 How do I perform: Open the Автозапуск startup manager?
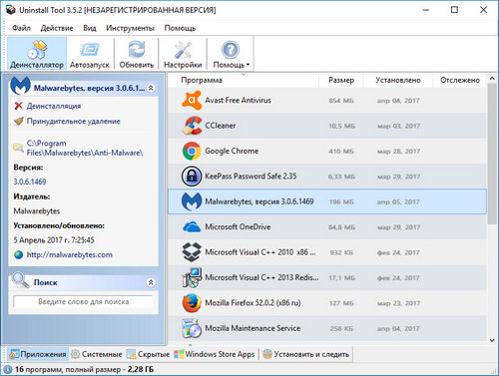[90, 53]
